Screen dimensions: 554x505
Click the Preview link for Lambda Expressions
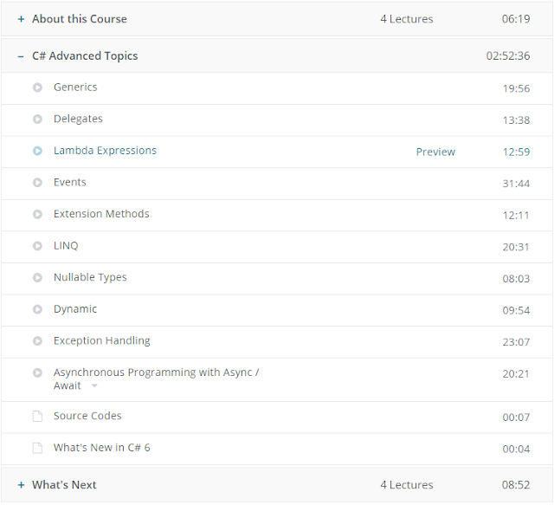(x=435, y=152)
